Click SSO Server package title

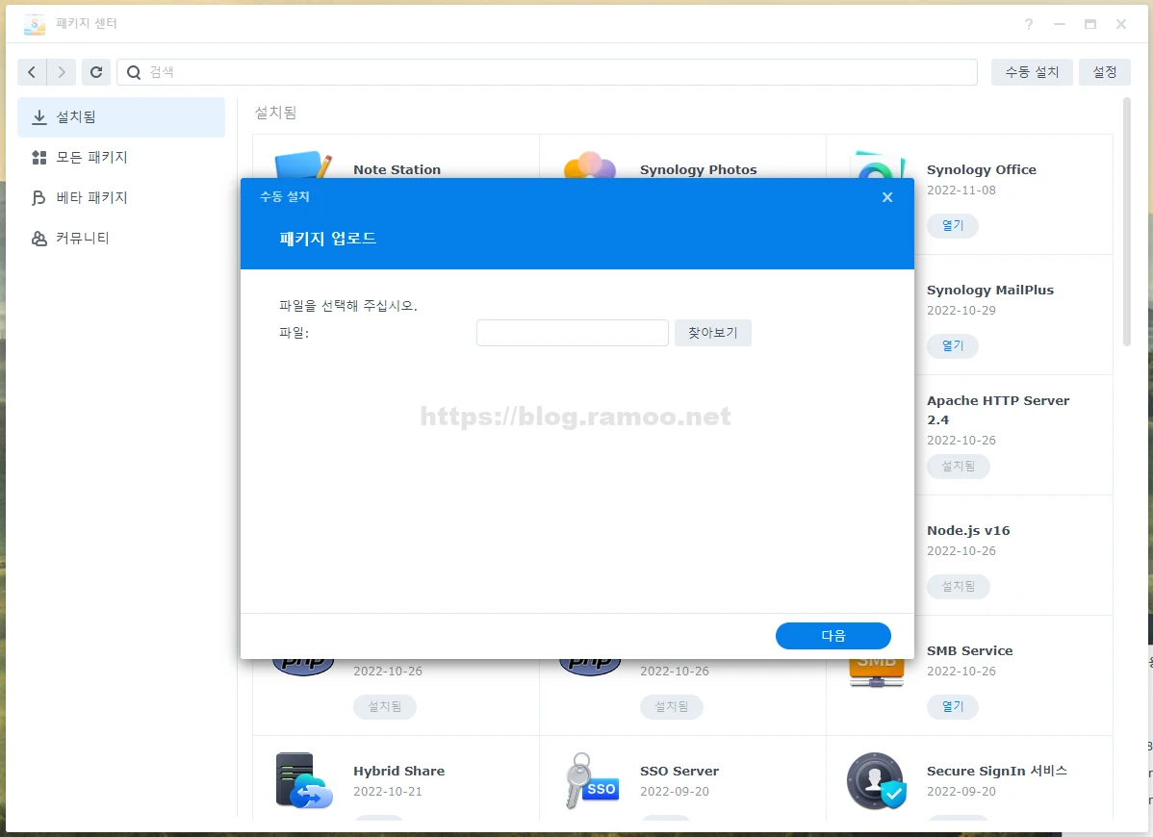[x=679, y=771]
